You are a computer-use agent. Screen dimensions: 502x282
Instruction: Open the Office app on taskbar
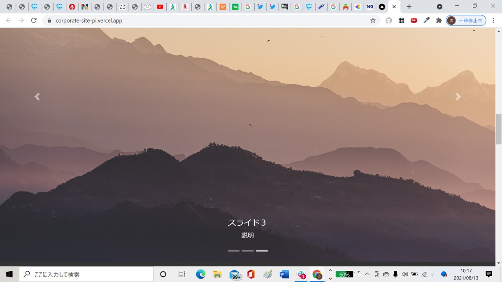click(251, 274)
